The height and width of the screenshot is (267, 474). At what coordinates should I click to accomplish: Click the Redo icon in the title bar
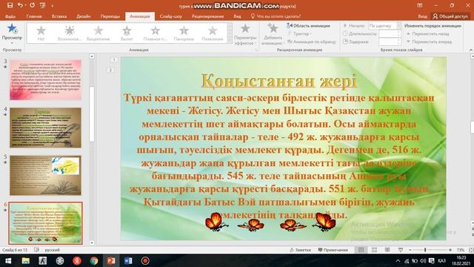tap(32, 5)
